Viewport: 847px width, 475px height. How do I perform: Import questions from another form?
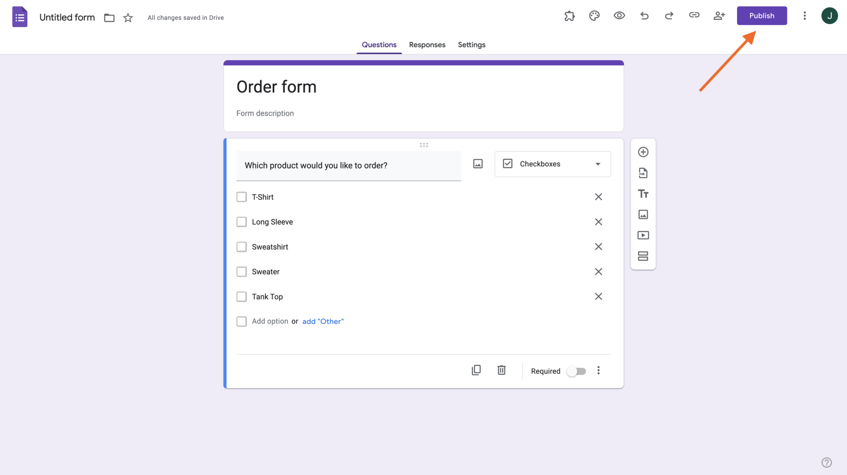point(644,173)
